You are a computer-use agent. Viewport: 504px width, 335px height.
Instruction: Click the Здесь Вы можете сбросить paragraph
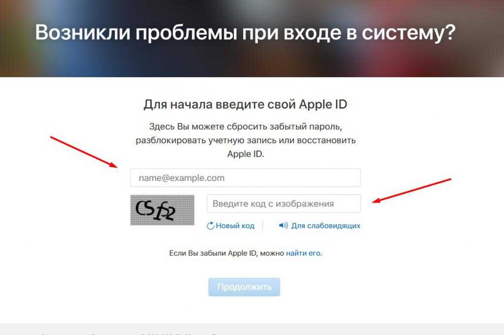tap(245, 140)
